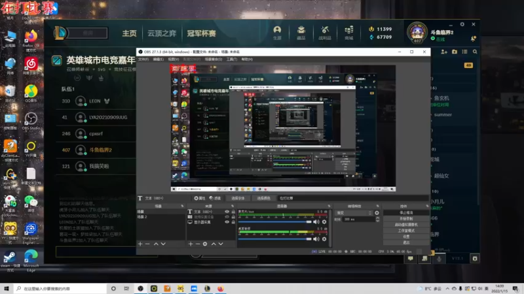Click the new folder icon in friends panel

(455, 52)
